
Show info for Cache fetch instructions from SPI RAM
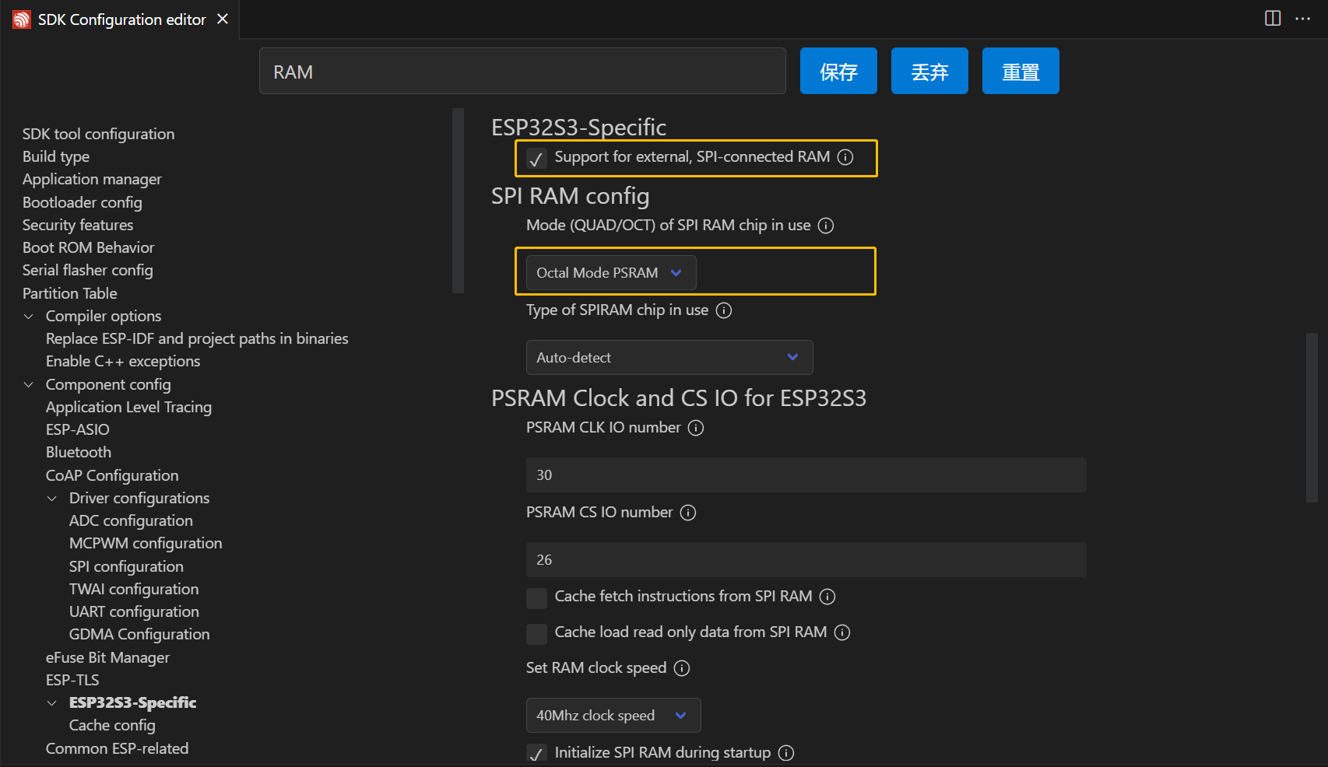pos(827,597)
